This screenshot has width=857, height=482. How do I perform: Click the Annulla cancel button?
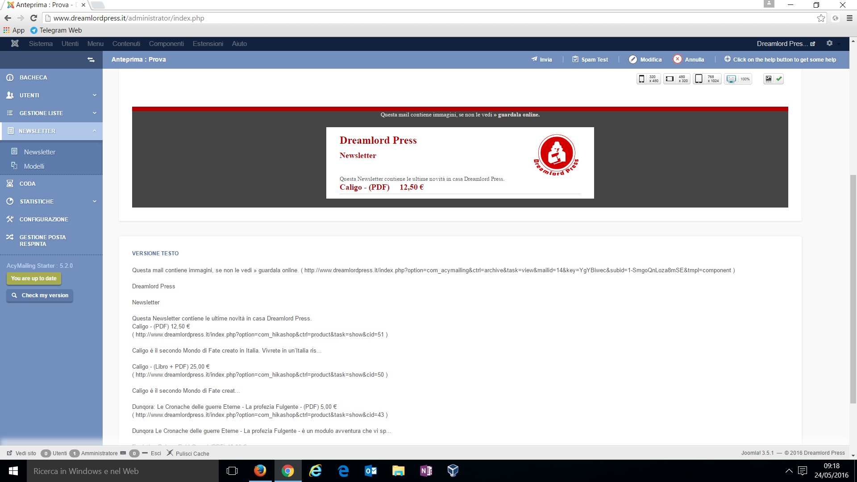coord(689,59)
